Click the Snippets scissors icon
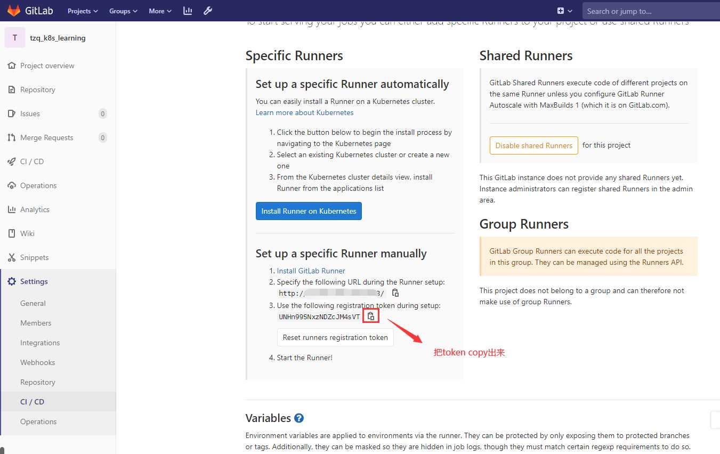 click(12, 257)
